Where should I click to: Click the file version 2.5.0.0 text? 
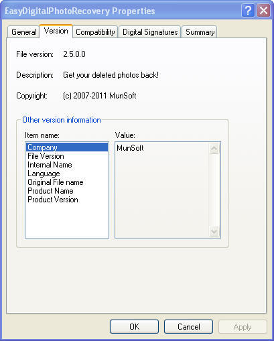click(x=74, y=54)
